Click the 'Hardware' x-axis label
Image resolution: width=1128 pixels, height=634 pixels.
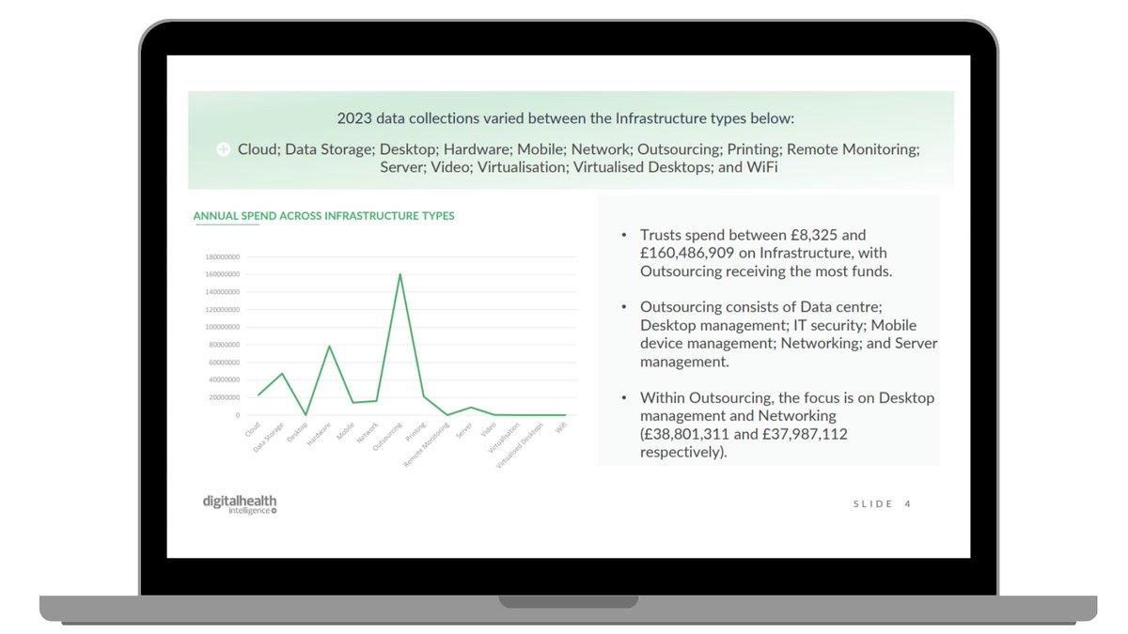320,433
